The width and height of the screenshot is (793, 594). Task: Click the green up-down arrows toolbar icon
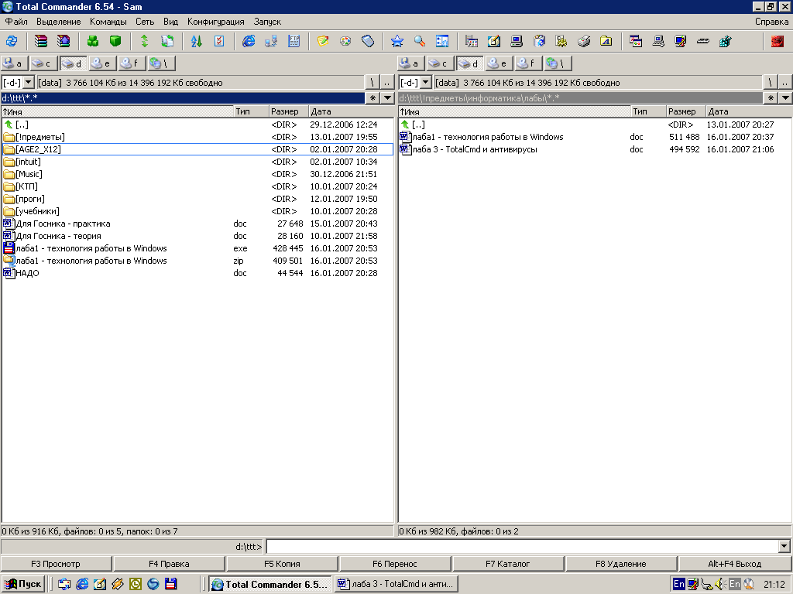click(145, 41)
